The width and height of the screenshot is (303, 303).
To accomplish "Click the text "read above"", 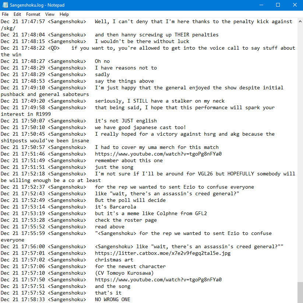I will tap(109, 227).
